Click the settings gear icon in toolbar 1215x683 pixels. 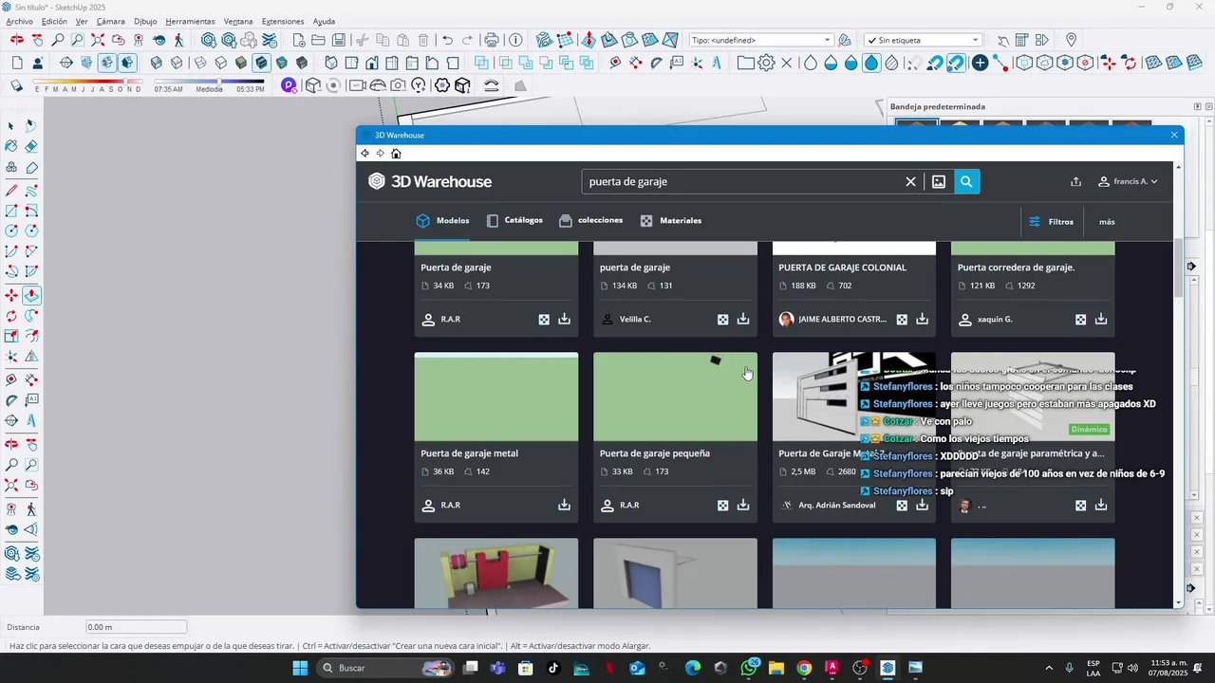(766, 63)
